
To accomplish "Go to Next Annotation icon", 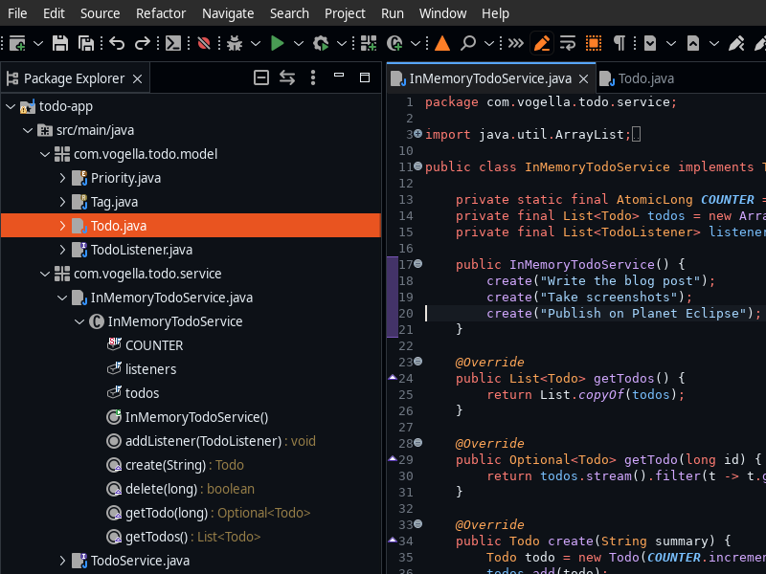I will [650, 43].
